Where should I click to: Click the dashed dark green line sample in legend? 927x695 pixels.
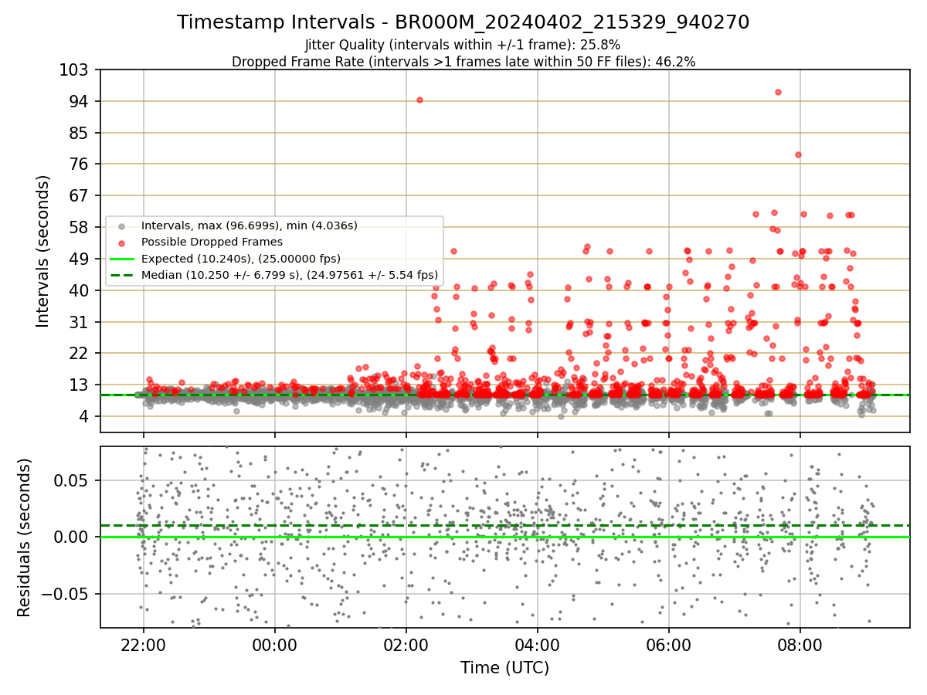click(x=122, y=274)
